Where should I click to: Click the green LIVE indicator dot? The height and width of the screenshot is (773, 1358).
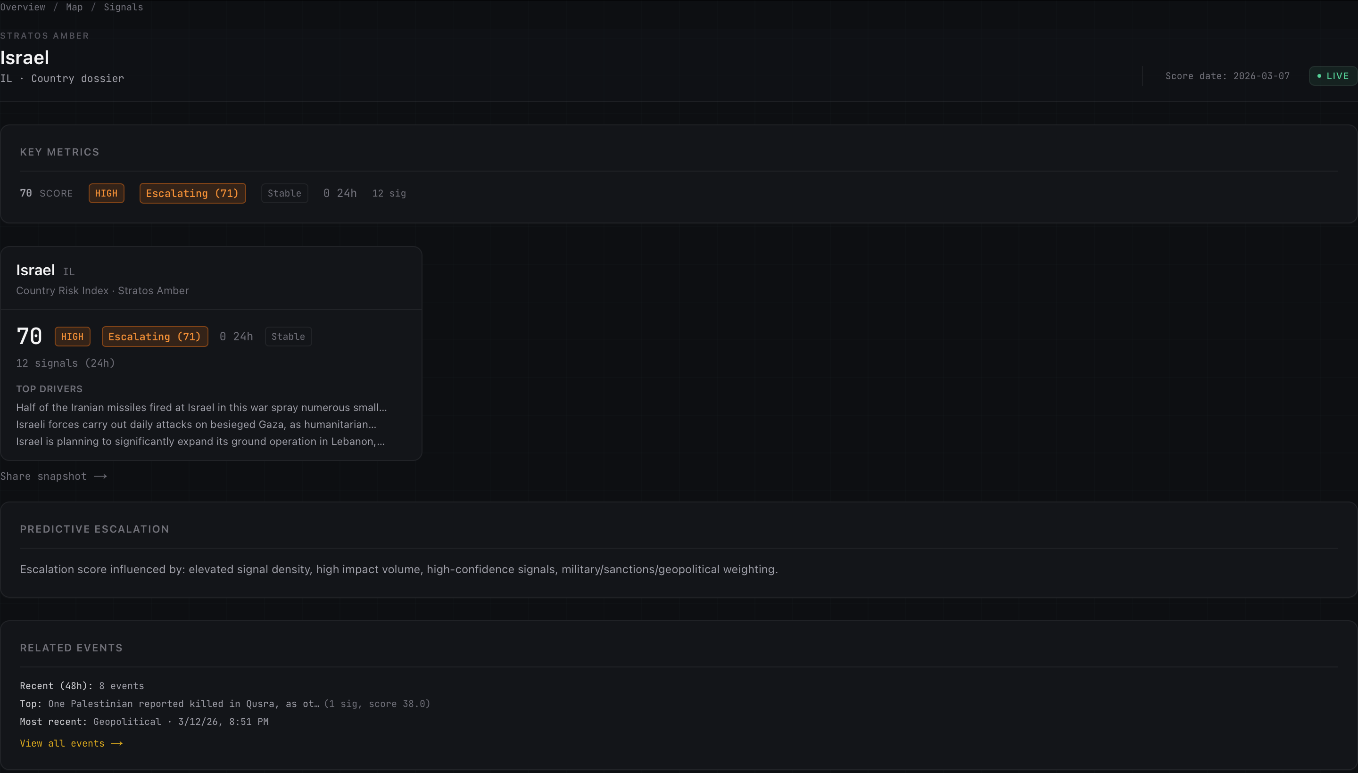point(1319,76)
